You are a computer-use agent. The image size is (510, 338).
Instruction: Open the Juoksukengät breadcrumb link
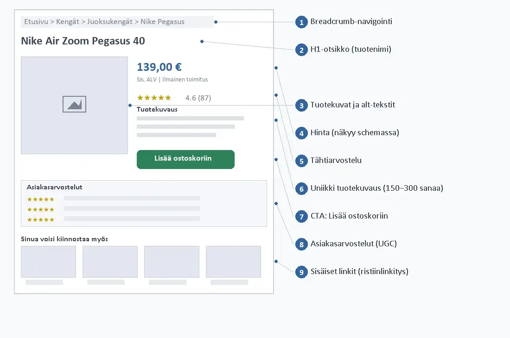[109, 22]
